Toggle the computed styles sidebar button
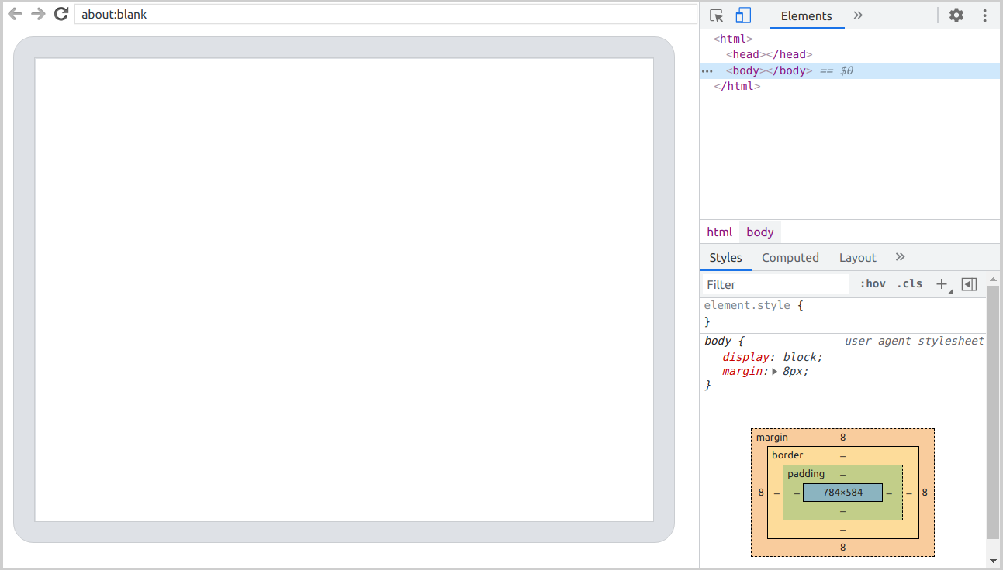The width and height of the screenshot is (1003, 570). coord(969,284)
